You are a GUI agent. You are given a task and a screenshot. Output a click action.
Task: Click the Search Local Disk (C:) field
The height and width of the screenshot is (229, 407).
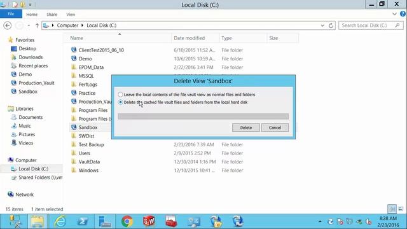(371, 25)
